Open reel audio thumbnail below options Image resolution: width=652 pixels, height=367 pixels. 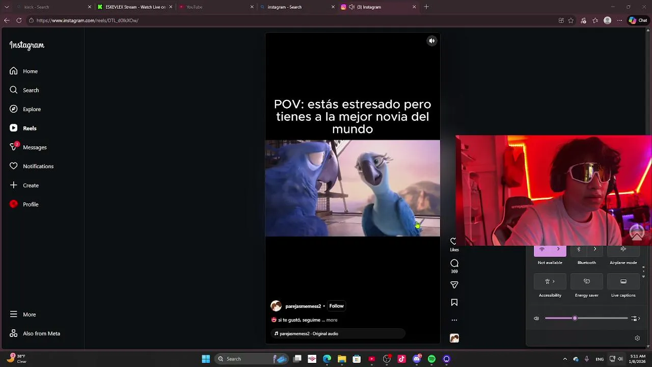tap(454, 338)
